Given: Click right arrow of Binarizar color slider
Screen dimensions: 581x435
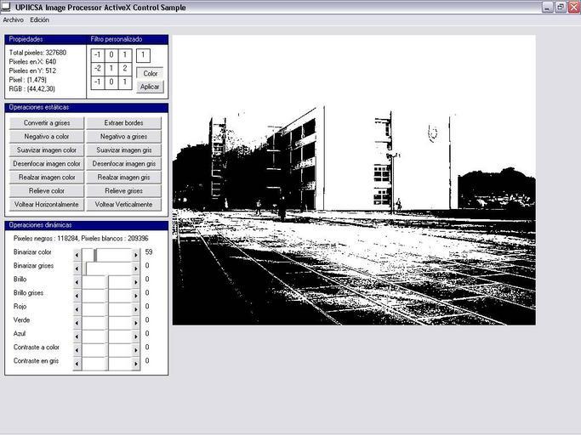Looking at the screenshot, I should 136,253.
